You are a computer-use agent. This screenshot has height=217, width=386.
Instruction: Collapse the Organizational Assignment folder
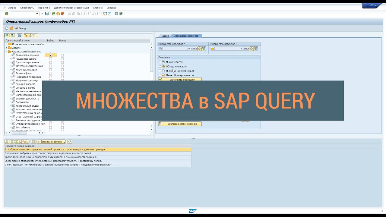[x=7, y=52]
